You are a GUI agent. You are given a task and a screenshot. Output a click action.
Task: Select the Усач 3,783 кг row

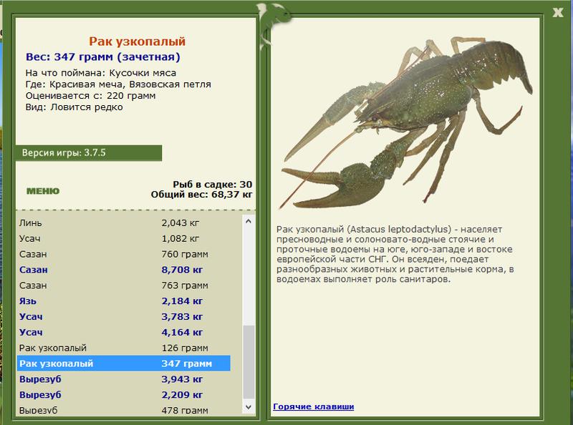coord(124,316)
